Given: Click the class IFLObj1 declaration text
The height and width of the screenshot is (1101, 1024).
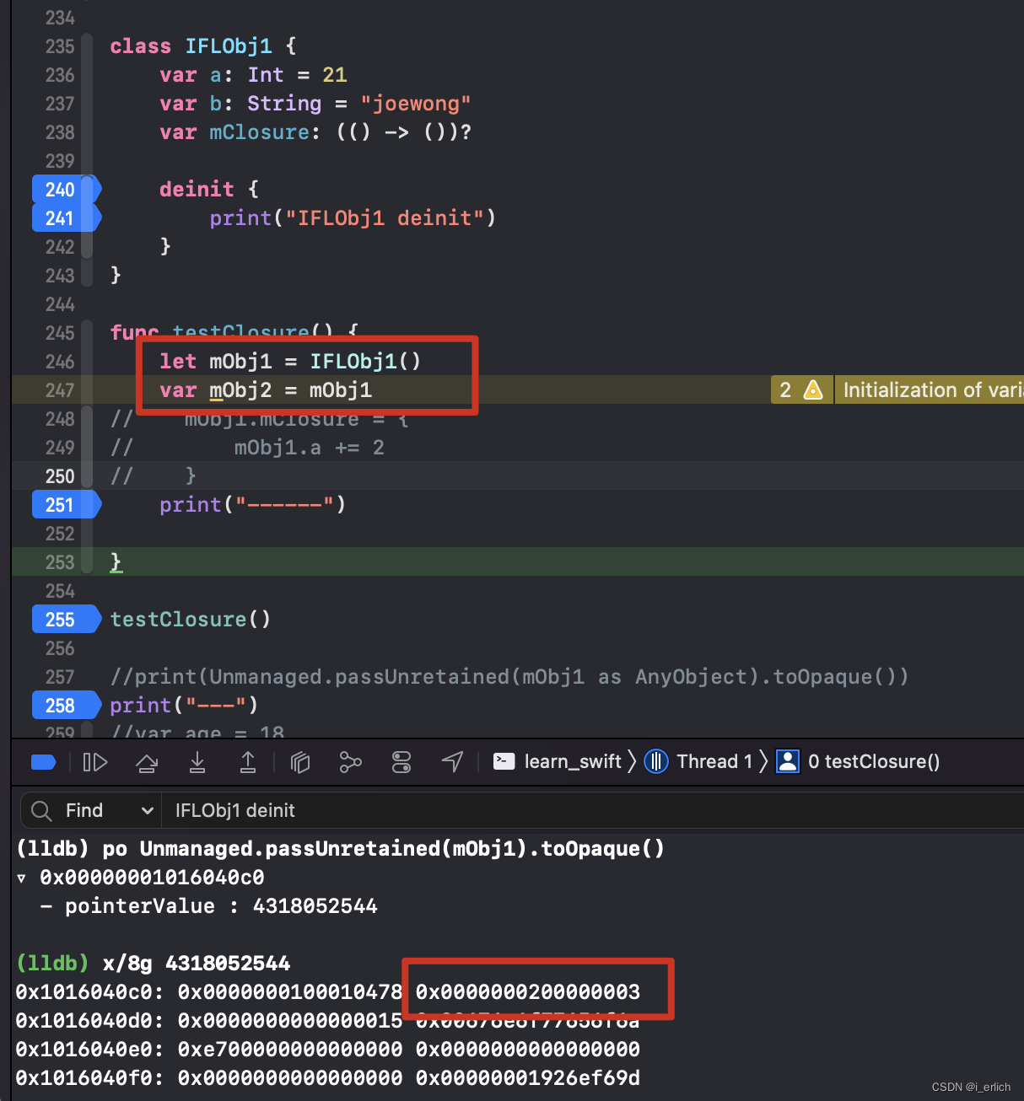Looking at the screenshot, I should click(x=202, y=46).
